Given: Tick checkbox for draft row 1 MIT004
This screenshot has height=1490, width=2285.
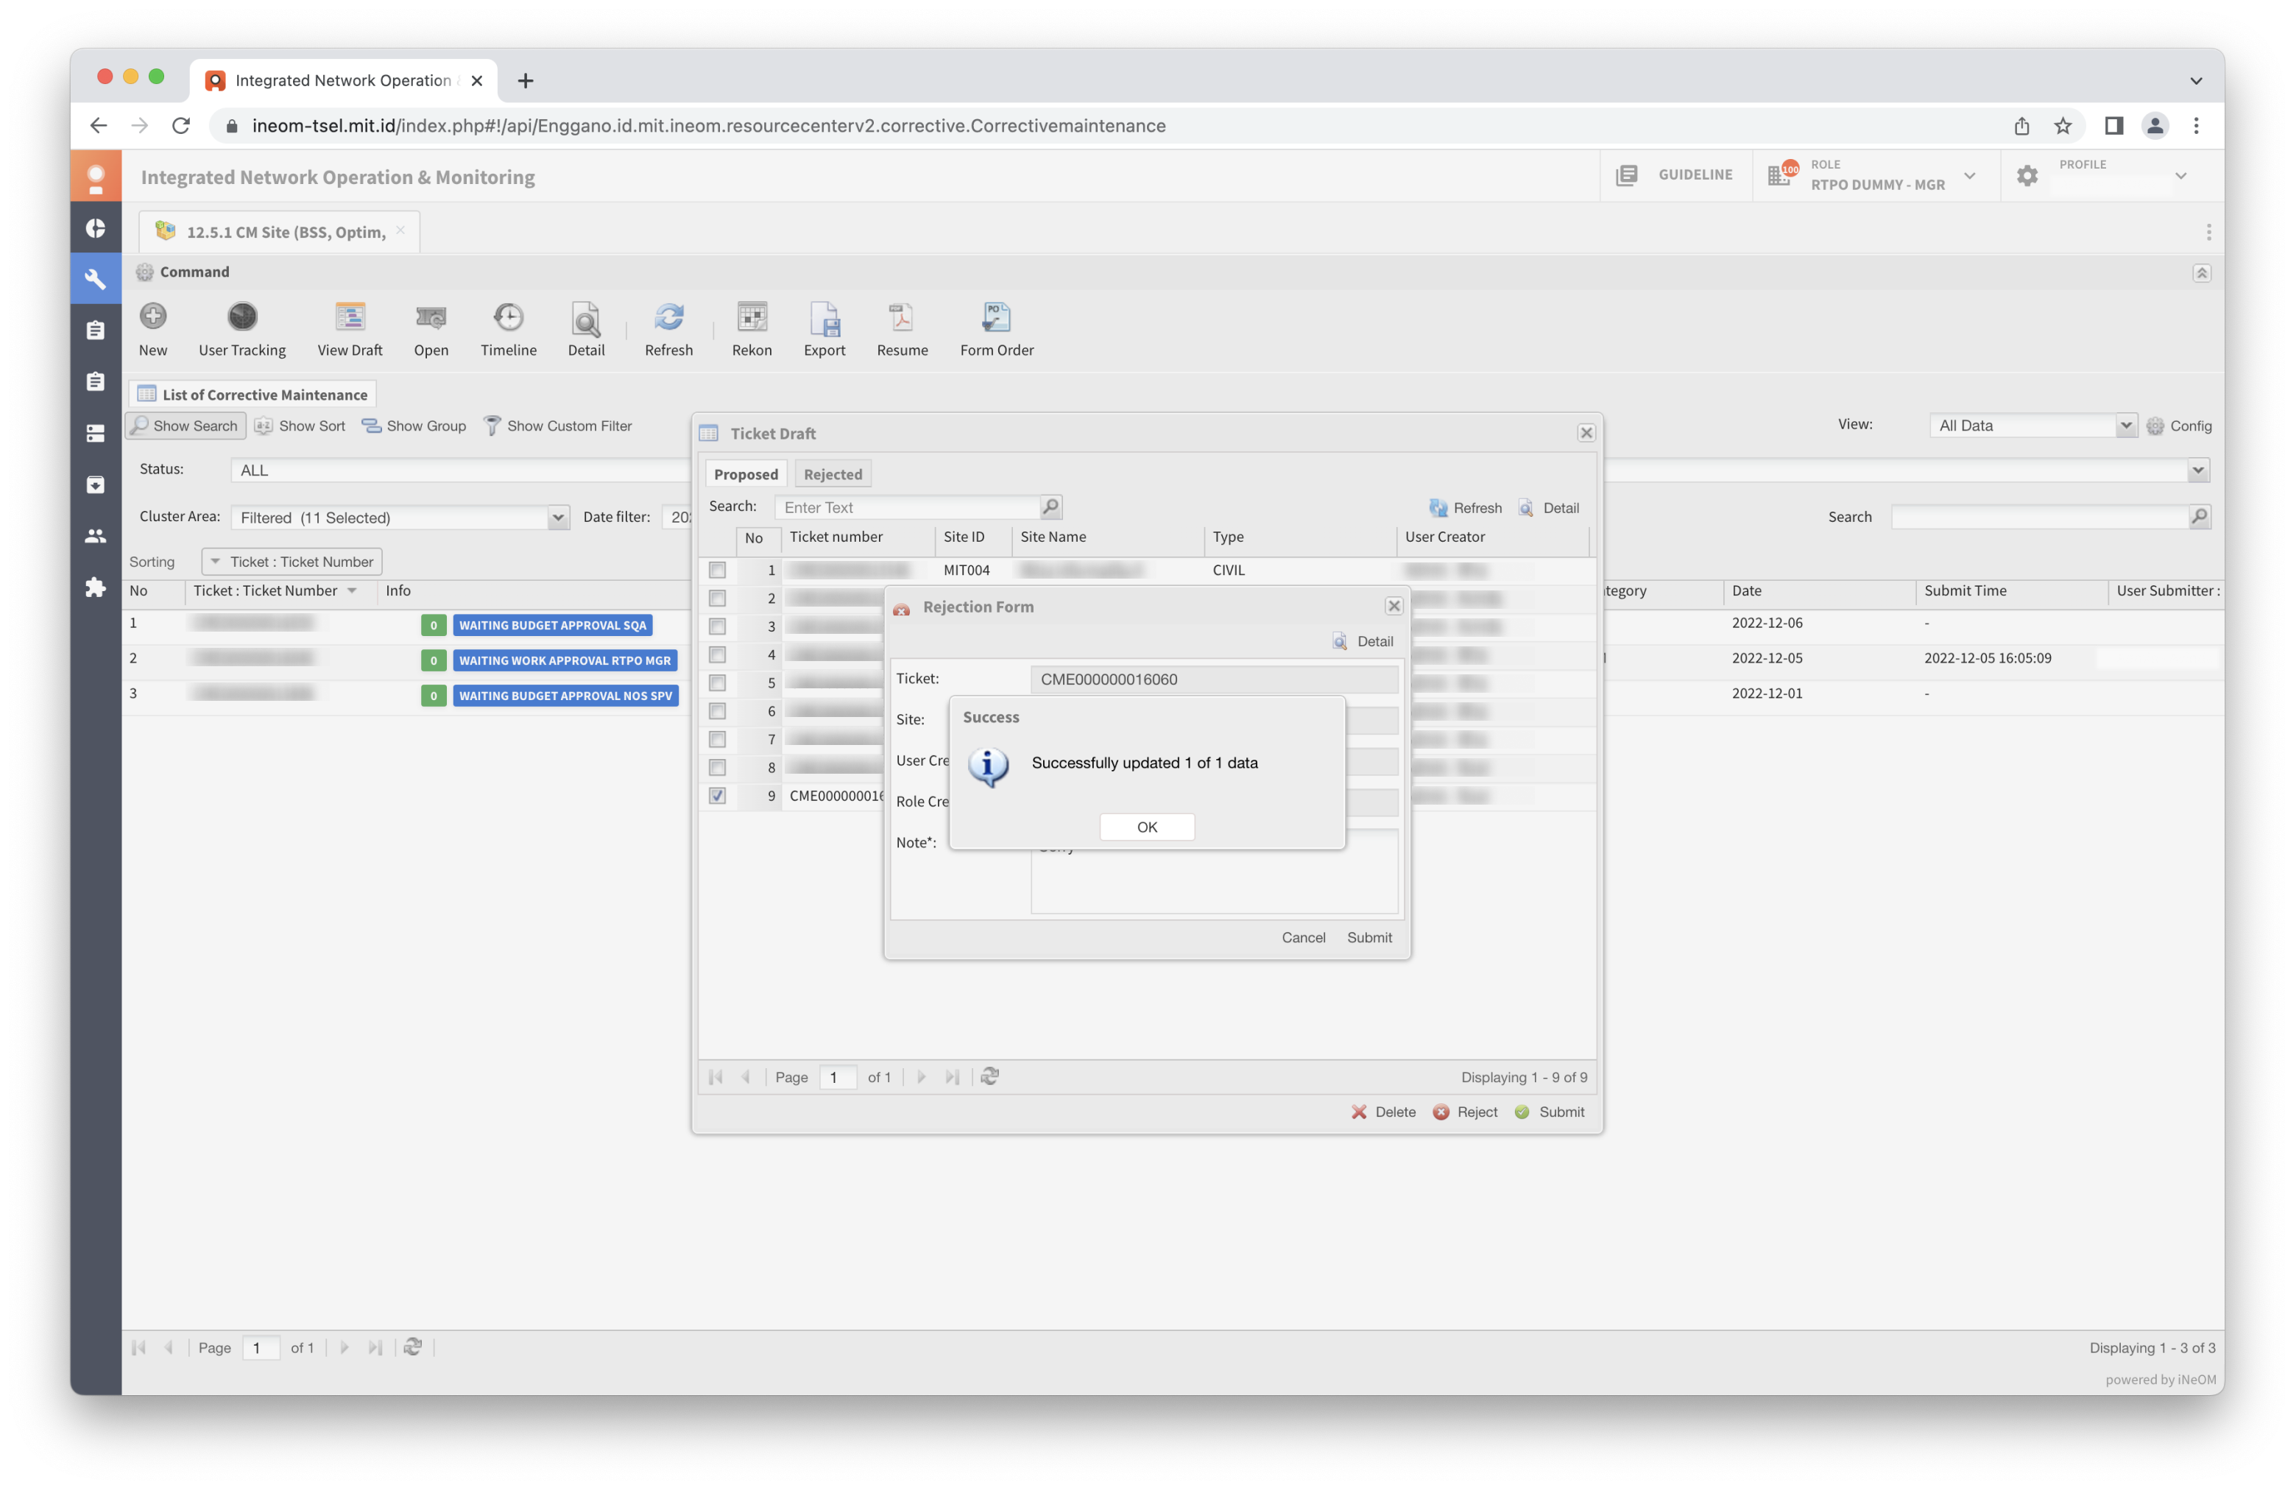Looking at the screenshot, I should click(717, 571).
